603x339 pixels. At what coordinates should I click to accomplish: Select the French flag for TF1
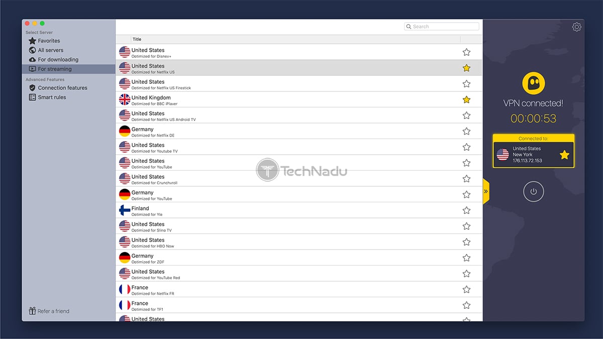125,305
